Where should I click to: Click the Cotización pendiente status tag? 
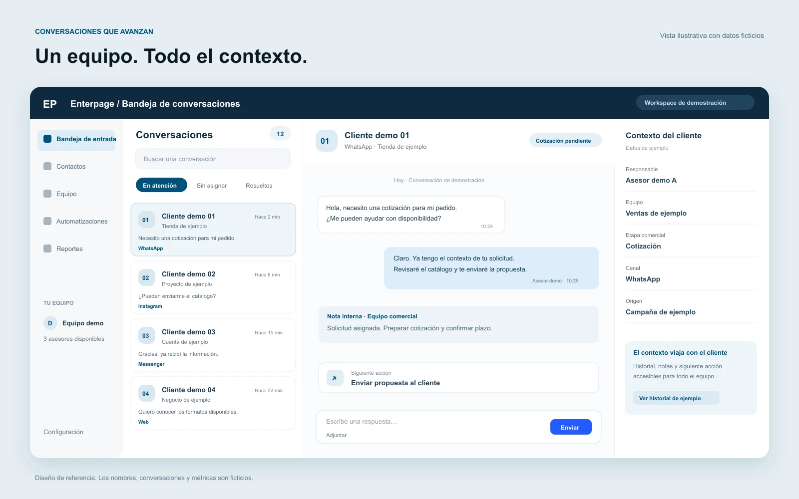(565, 141)
